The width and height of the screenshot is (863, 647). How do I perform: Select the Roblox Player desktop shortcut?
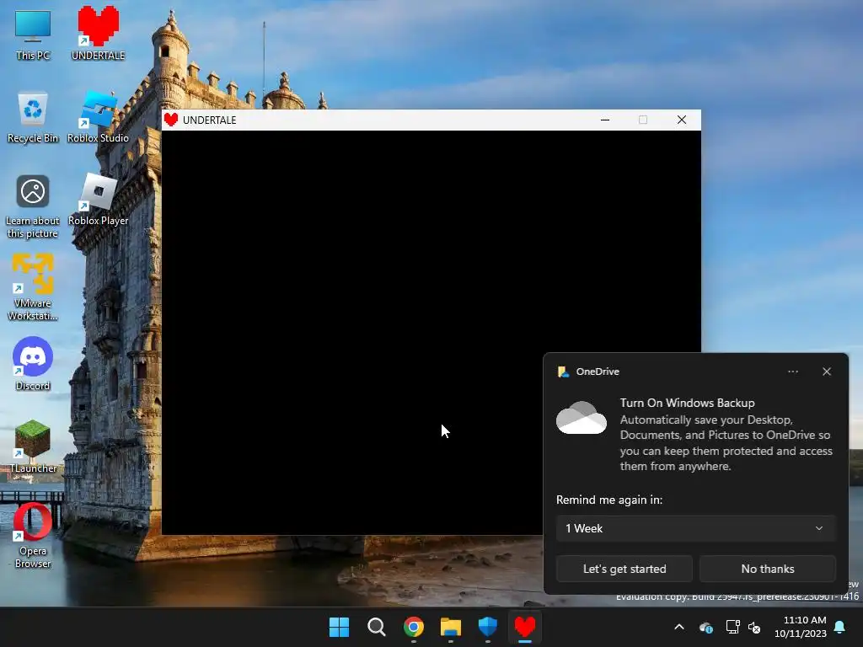coord(98,200)
